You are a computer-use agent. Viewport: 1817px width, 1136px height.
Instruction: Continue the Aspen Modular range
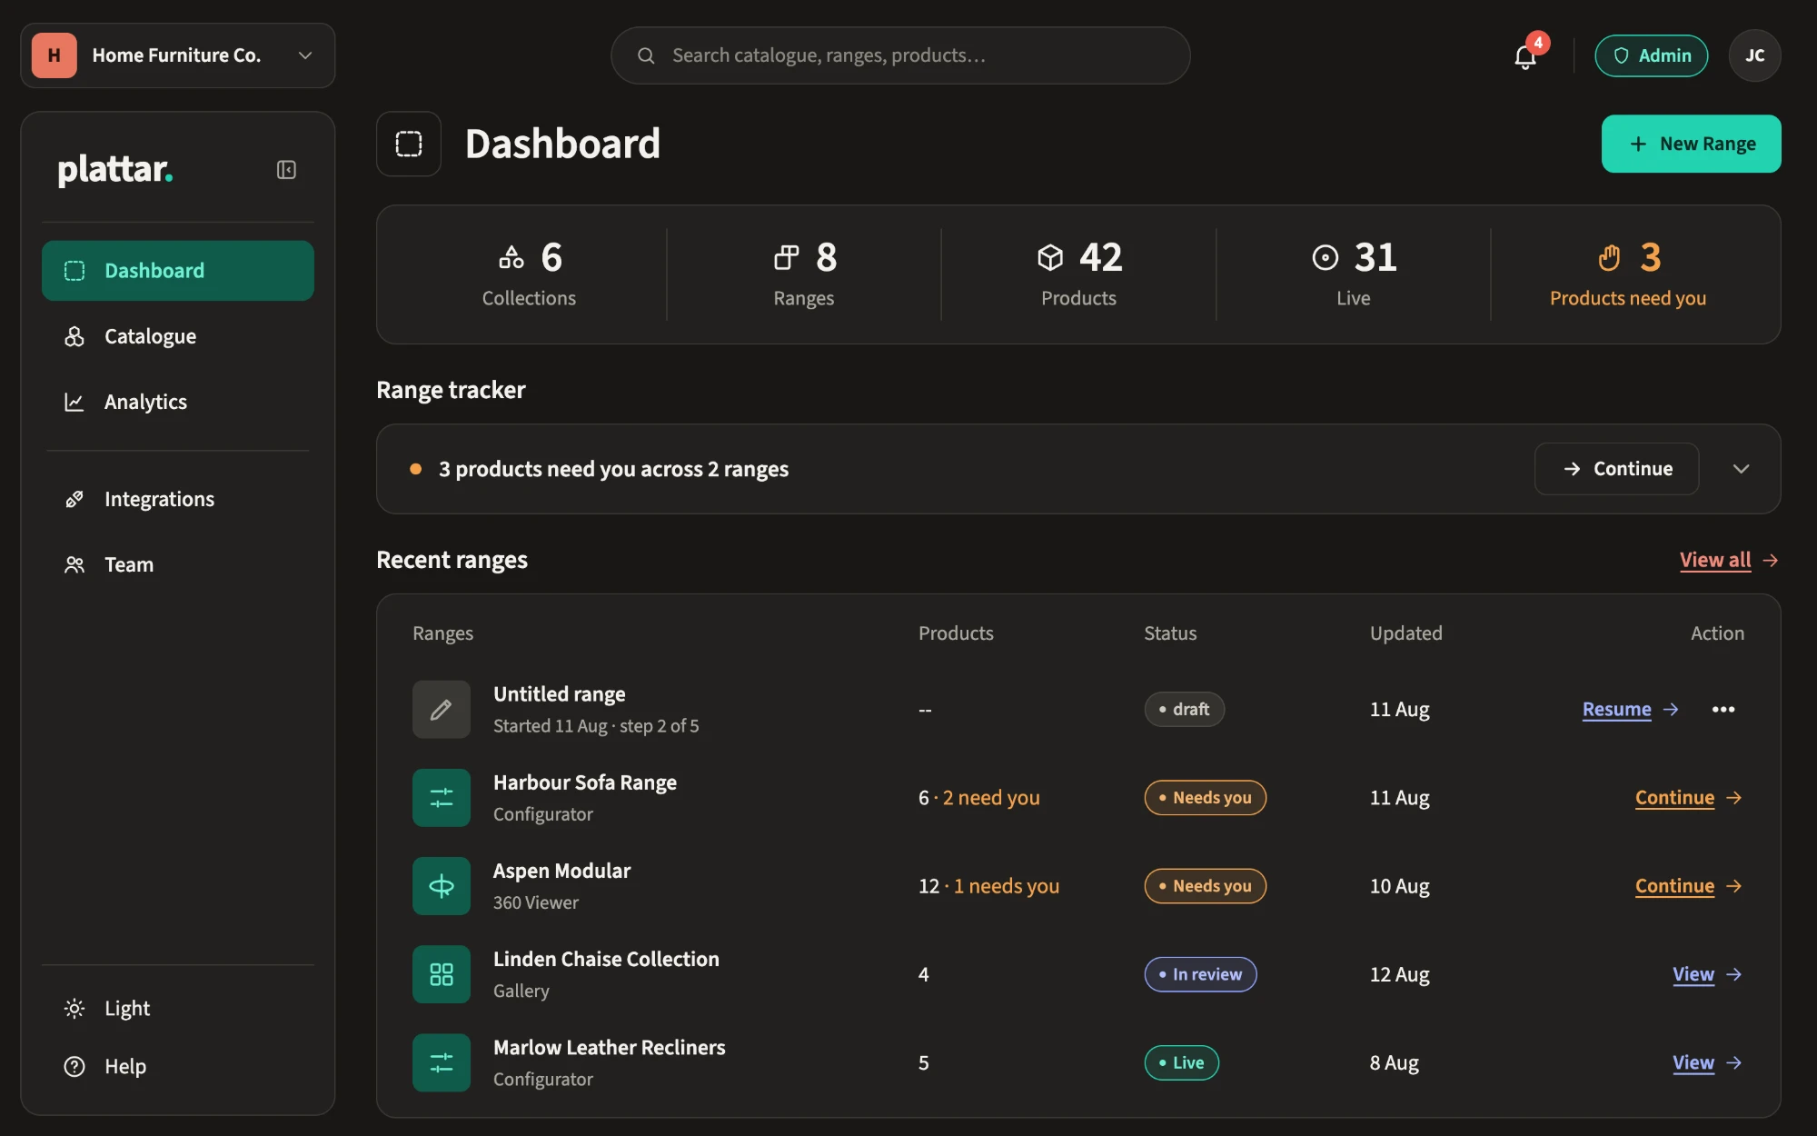1674,886
